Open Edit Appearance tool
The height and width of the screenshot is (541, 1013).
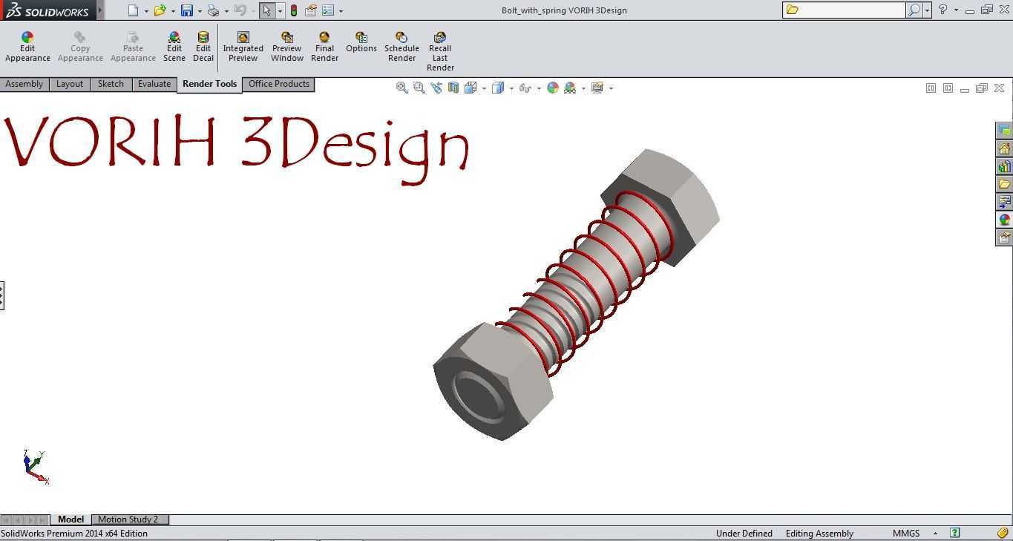pyautogui.click(x=27, y=47)
